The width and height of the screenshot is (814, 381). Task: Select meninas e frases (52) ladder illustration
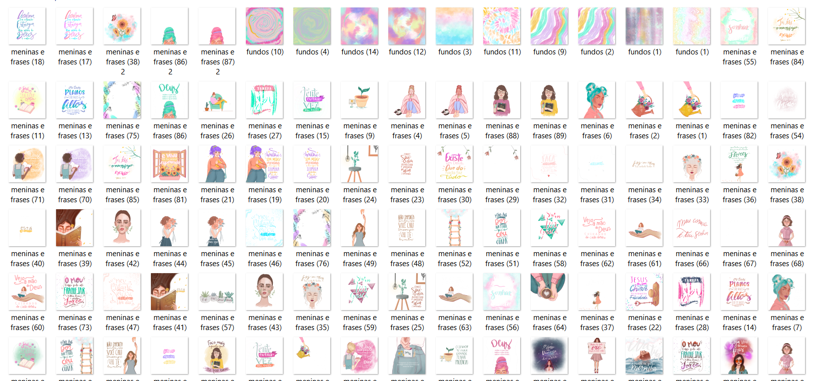(x=454, y=228)
